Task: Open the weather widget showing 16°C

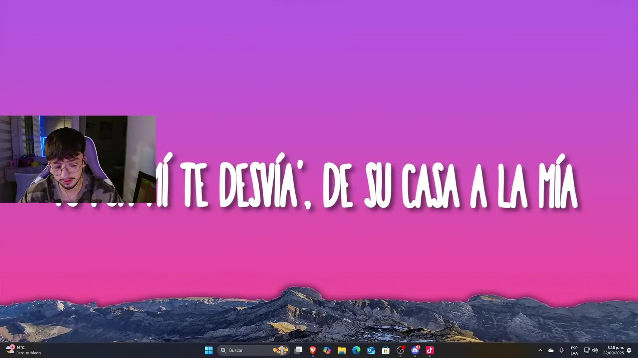Action: 23,350
